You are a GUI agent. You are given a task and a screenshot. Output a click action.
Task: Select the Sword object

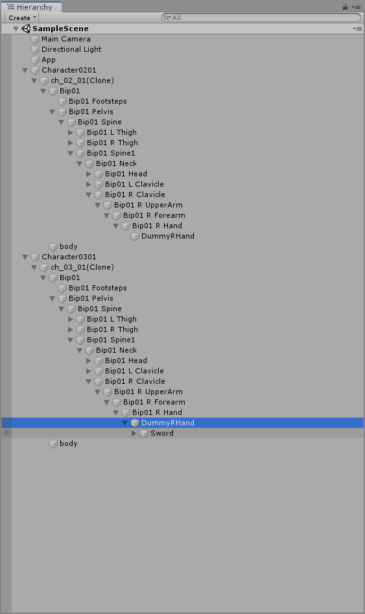(x=161, y=433)
